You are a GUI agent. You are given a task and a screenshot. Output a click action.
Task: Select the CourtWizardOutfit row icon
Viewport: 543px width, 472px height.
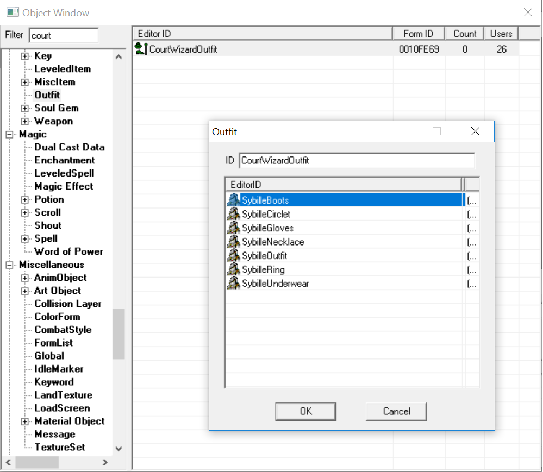click(x=141, y=49)
